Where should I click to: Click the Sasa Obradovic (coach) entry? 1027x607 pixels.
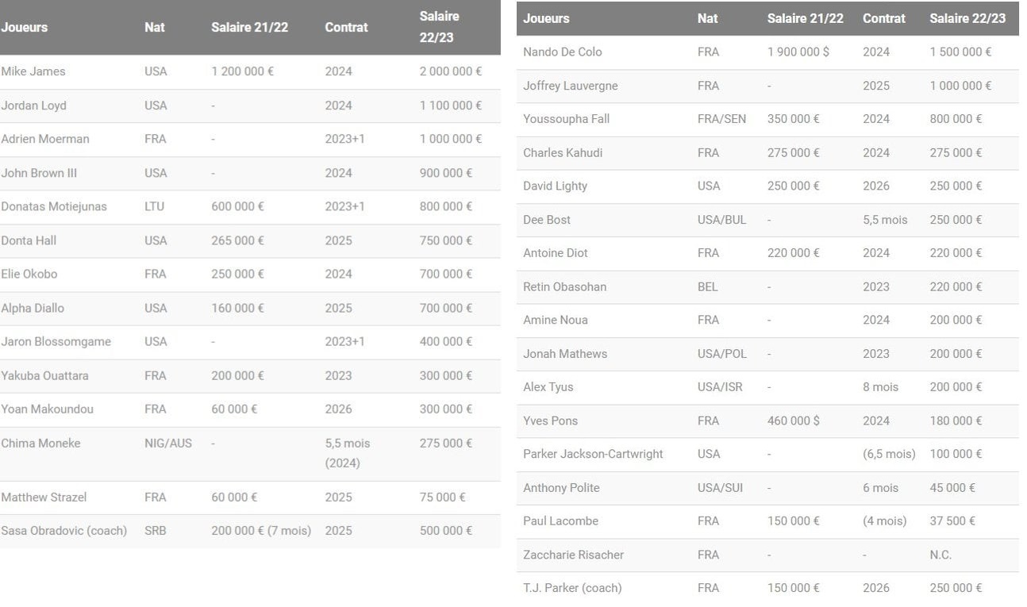click(63, 531)
